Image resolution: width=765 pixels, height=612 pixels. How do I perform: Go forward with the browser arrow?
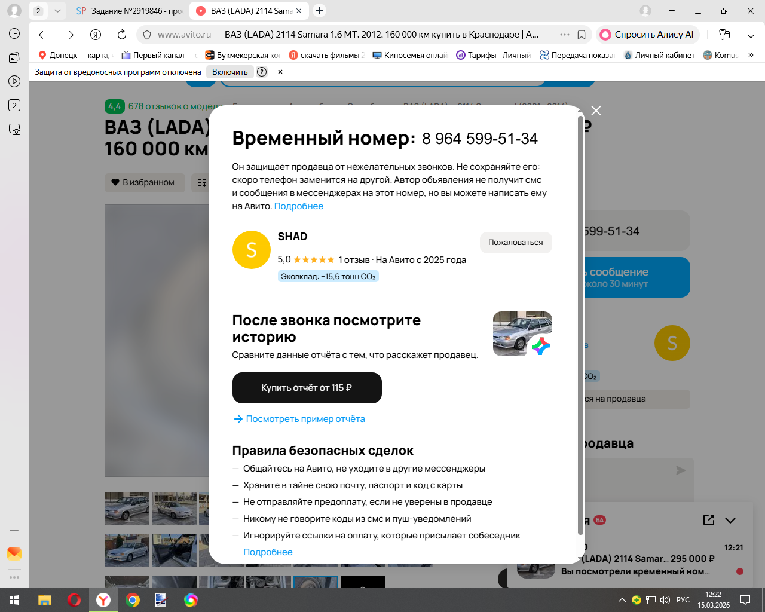[69, 35]
